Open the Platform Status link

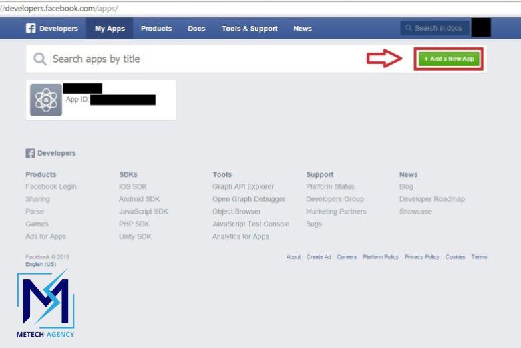coord(330,186)
